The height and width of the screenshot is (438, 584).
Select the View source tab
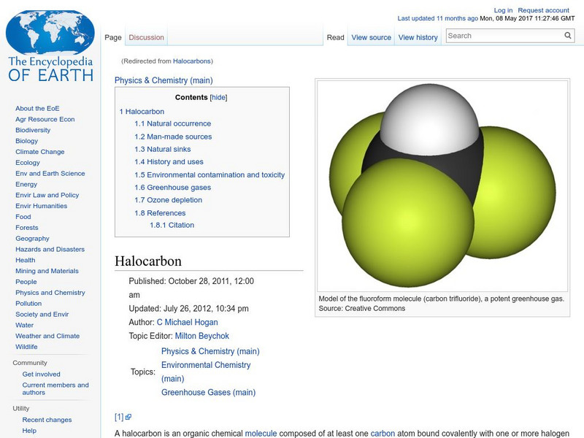(371, 37)
